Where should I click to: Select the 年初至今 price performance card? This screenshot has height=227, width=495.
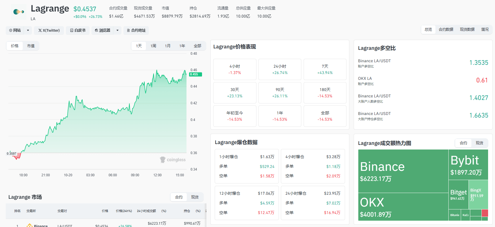235,116
